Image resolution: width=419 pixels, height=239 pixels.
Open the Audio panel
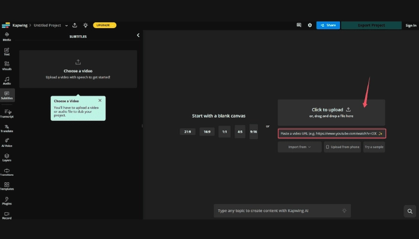[7, 81]
